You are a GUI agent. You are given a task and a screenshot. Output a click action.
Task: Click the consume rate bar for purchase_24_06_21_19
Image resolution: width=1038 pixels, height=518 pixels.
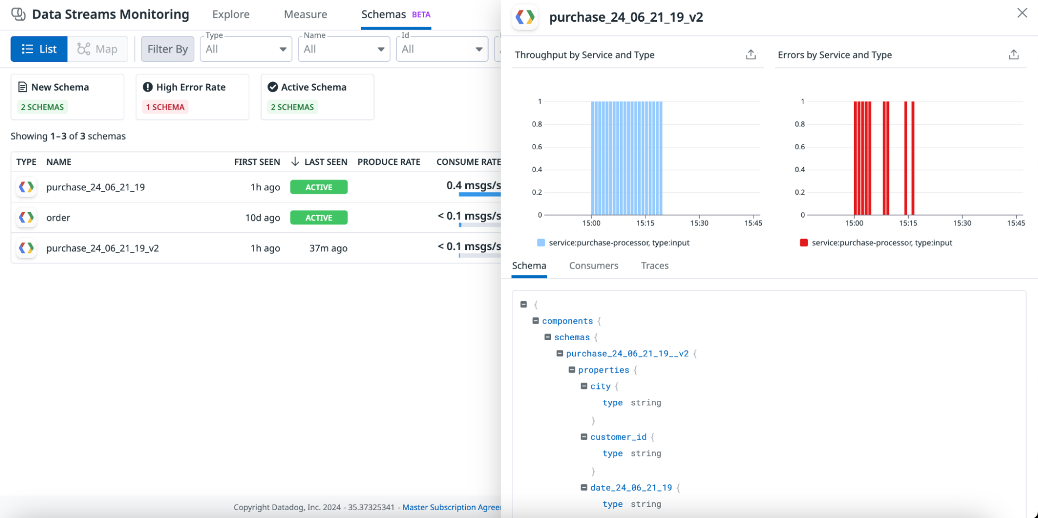point(479,194)
